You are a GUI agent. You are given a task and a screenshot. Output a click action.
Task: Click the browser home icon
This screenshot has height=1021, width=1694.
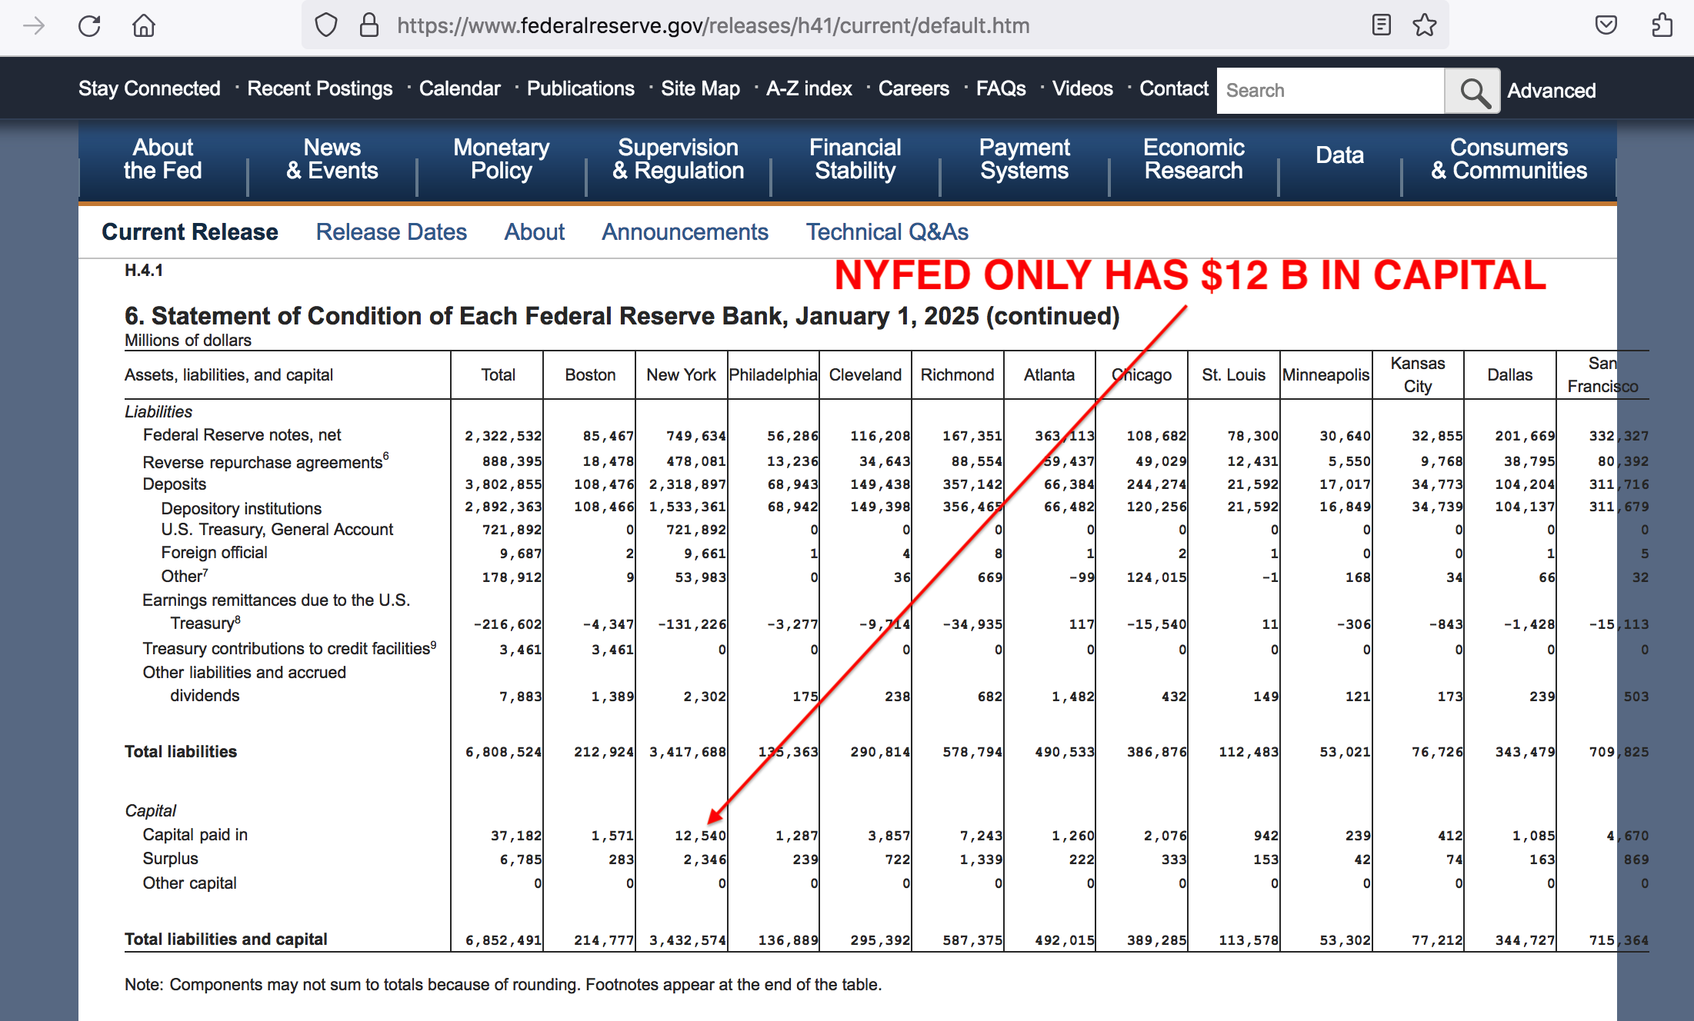pos(144,26)
